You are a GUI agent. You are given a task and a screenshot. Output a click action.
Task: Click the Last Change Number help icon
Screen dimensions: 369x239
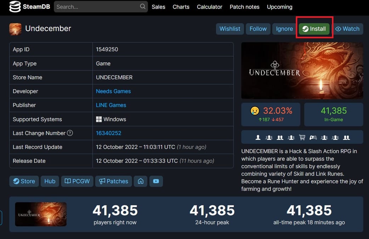(70, 133)
